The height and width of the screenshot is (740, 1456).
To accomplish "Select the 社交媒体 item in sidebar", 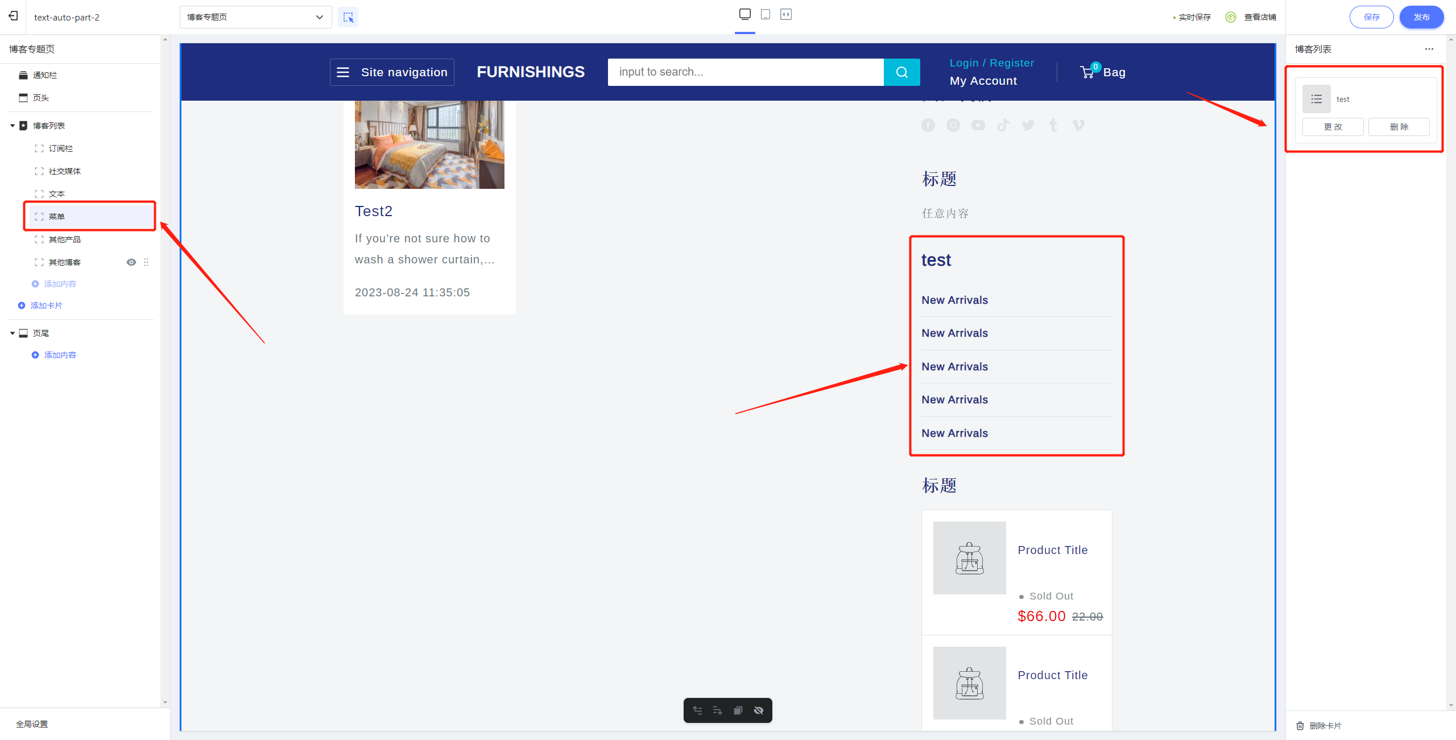I will point(64,171).
